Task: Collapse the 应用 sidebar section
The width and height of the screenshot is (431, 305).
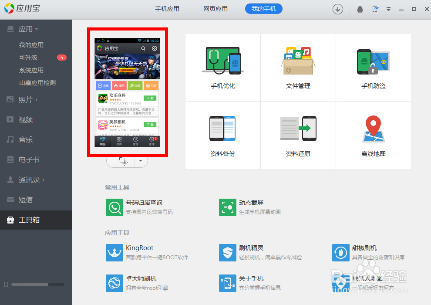Action: 36,29
